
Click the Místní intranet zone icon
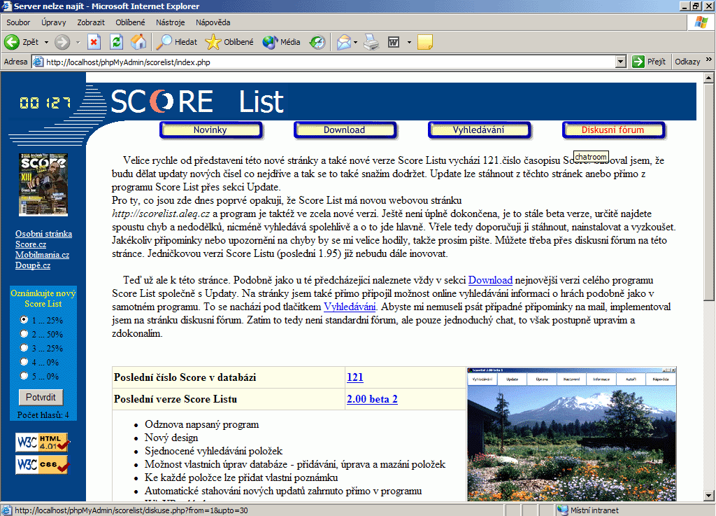tap(563, 510)
